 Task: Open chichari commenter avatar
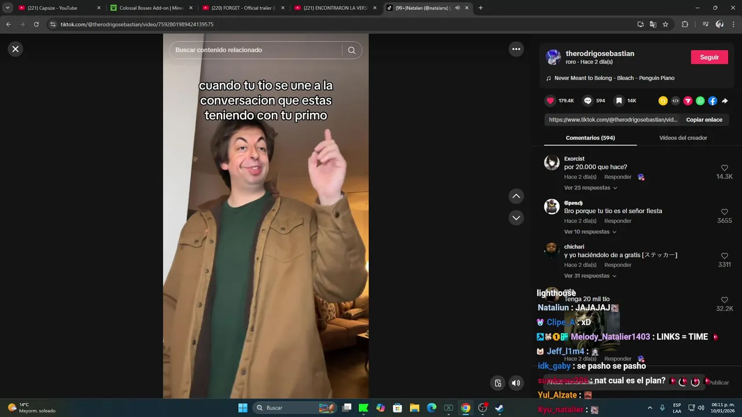(552, 251)
